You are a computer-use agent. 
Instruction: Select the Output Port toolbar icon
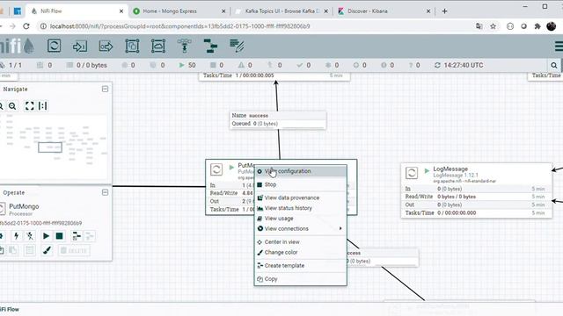point(106,47)
